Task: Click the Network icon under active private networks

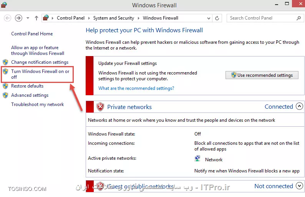Action: pos(197,159)
